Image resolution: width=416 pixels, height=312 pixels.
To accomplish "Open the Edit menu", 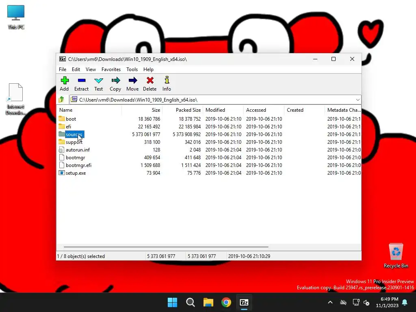I will click(76, 69).
